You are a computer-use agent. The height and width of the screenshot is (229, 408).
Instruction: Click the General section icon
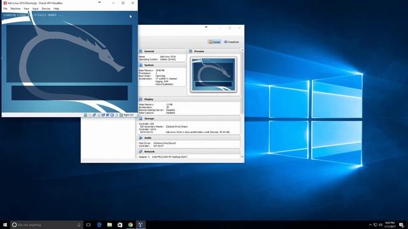141,51
